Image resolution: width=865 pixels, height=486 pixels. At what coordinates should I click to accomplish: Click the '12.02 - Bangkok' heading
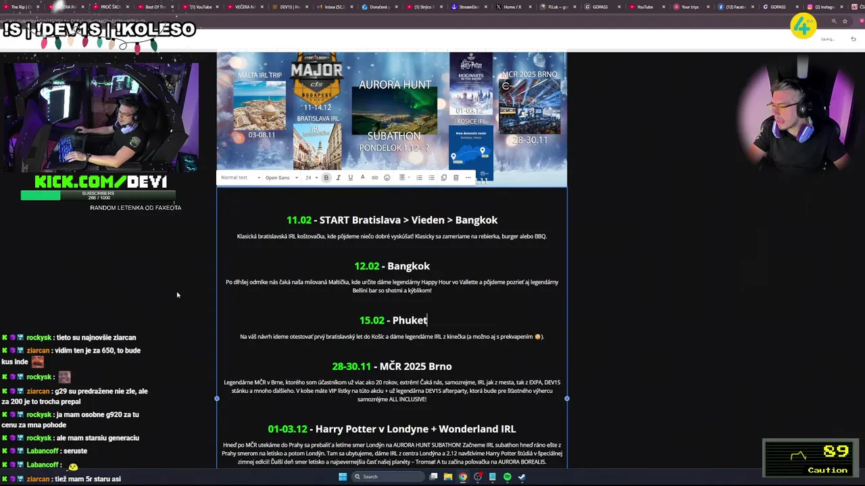pyautogui.click(x=392, y=266)
